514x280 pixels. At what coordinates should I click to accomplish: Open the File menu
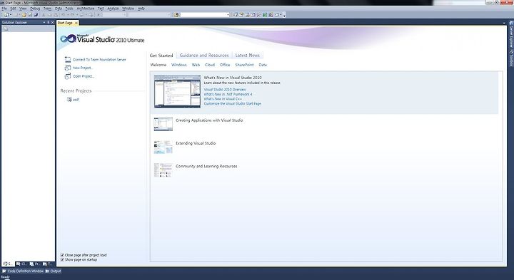[x=4, y=9]
